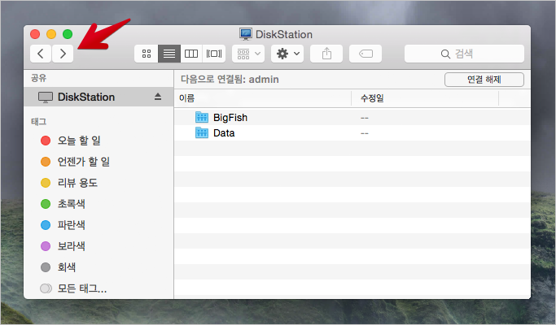Select the red 오늘 할 일 tag
The width and height of the screenshot is (556, 325).
[x=71, y=141]
